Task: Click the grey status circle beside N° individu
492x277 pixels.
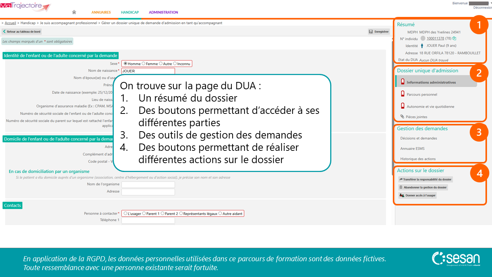Action: point(423,38)
